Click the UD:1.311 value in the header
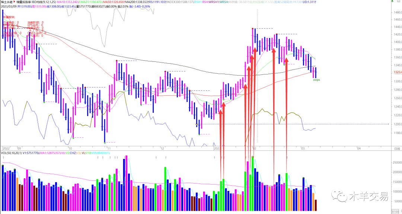The height and width of the screenshot is (214, 402). point(310,2)
